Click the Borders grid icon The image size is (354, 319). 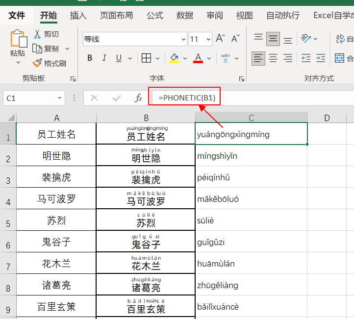pyautogui.click(x=146, y=58)
